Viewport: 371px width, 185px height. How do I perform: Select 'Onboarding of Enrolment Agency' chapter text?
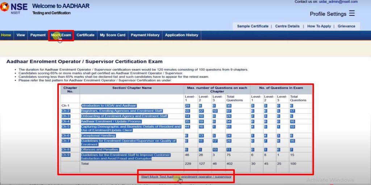[x=124, y=116]
